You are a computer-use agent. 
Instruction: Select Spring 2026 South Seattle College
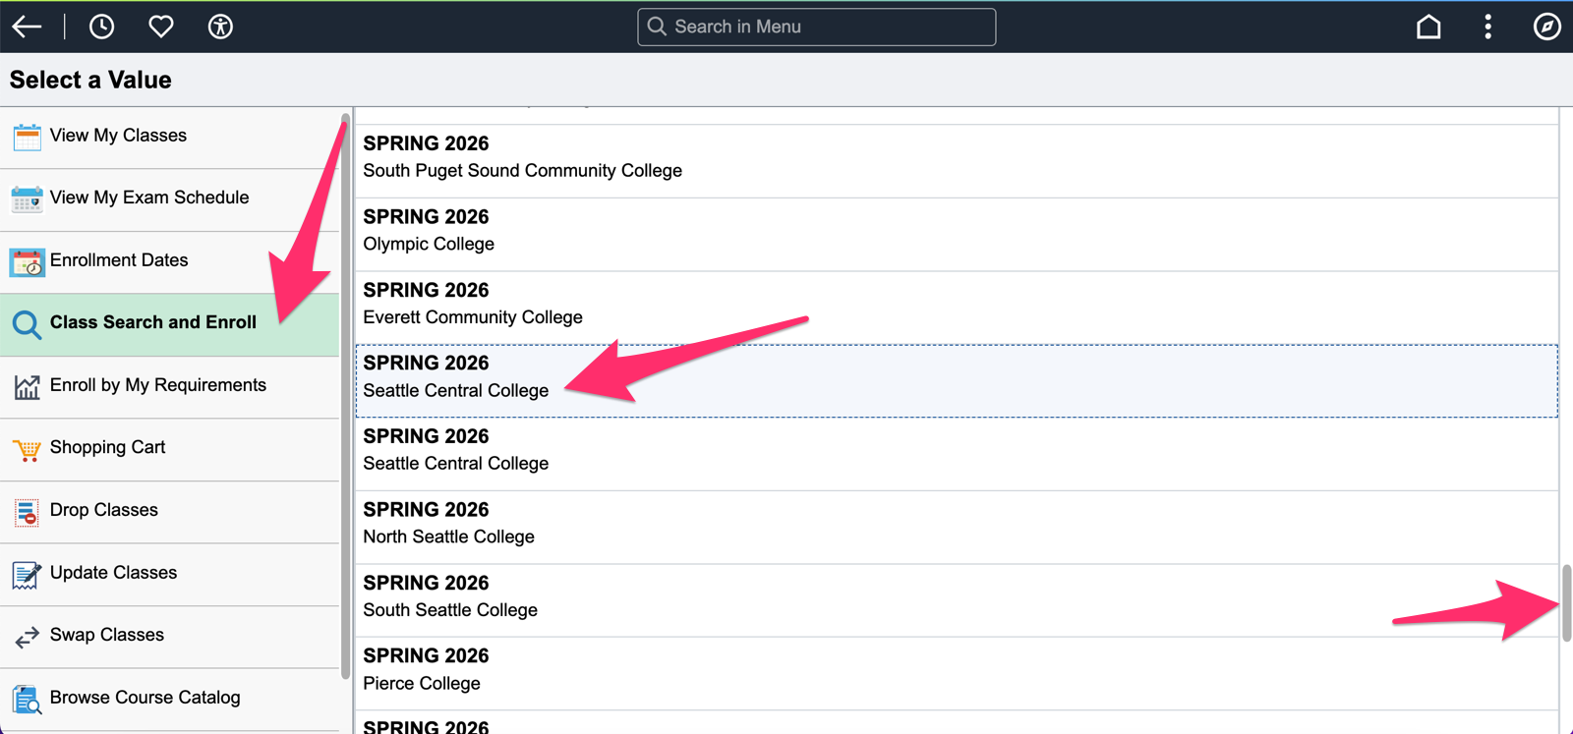click(957, 600)
